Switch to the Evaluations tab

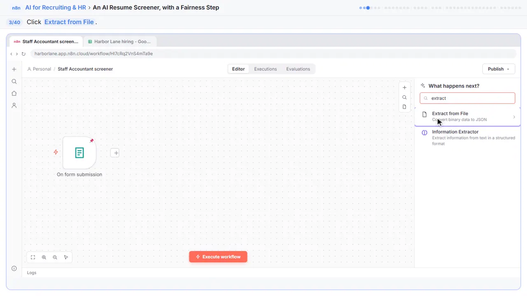coord(298,69)
